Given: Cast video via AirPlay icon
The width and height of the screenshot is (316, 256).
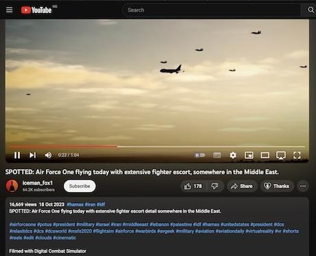Looking at the screenshot, I should pos(281,155).
